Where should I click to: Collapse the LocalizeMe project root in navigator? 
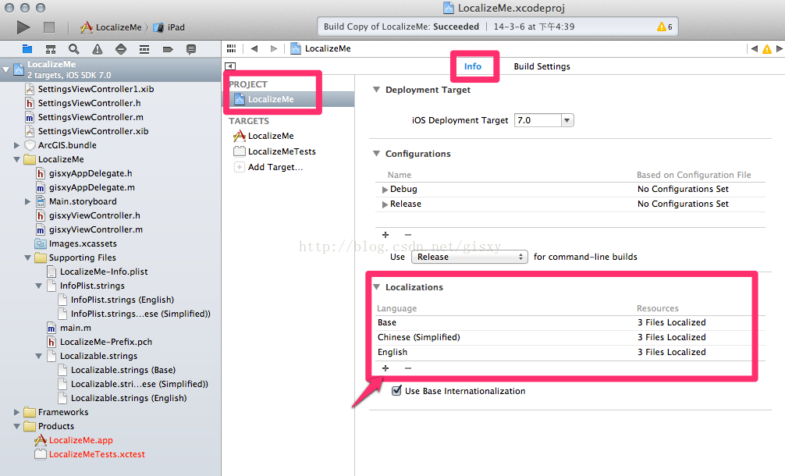coord(5,70)
